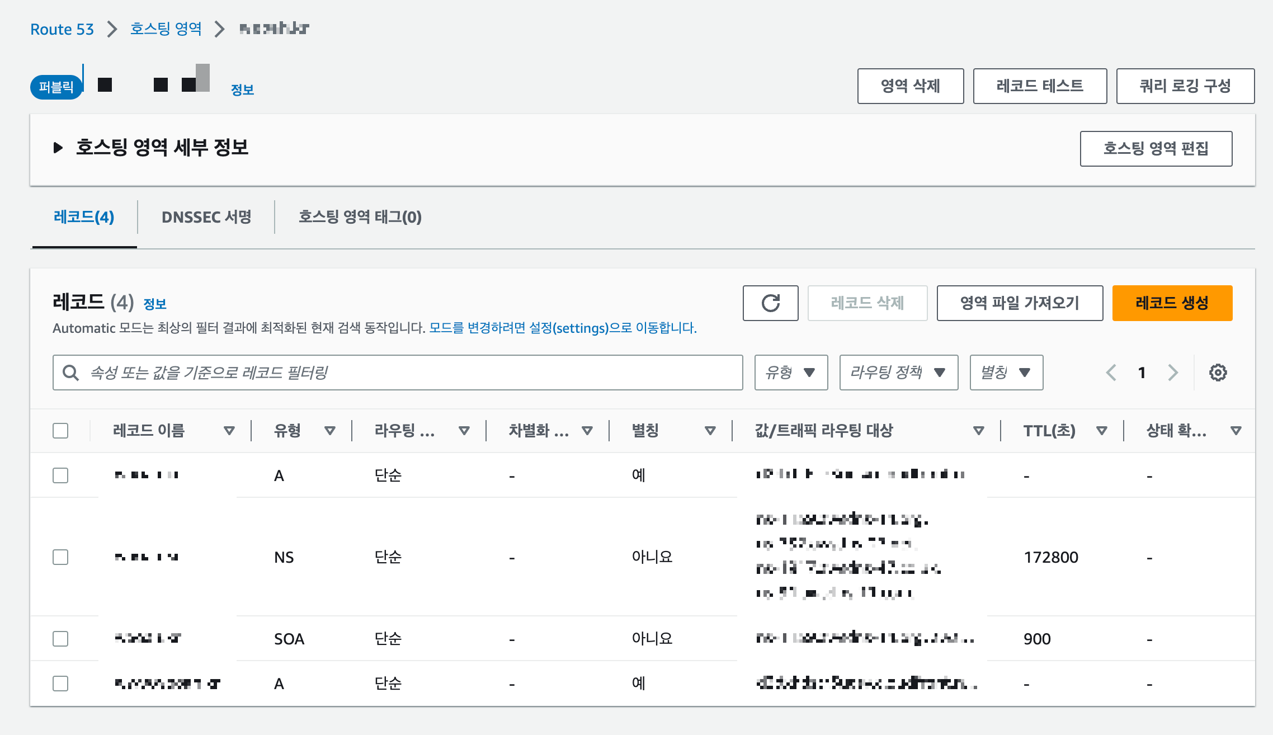
Task: Select the NS record checkbox
Action: (60, 557)
